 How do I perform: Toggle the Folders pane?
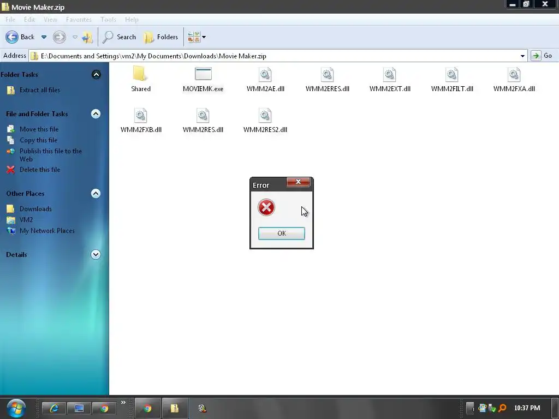tap(161, 37)
